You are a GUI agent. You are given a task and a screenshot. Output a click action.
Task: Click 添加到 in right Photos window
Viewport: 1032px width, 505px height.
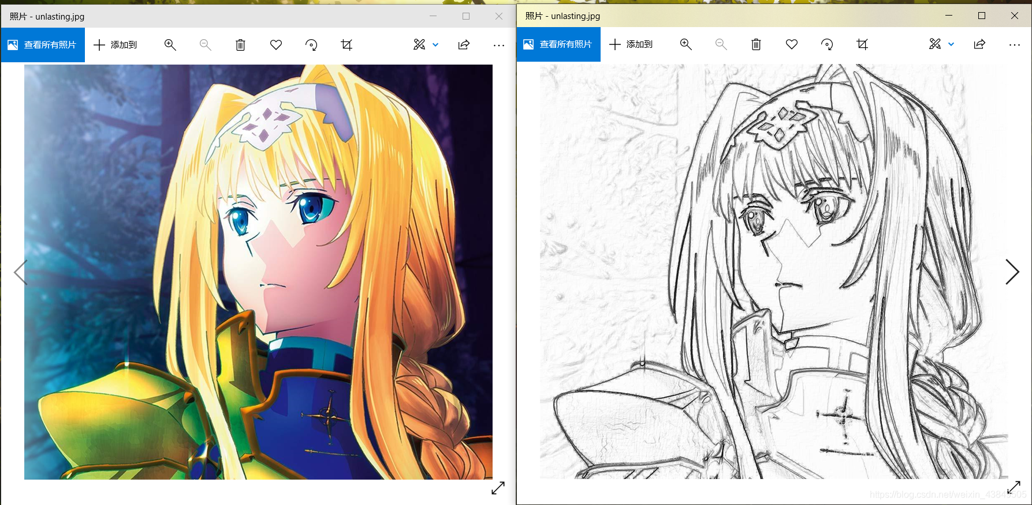pos(631,44)
